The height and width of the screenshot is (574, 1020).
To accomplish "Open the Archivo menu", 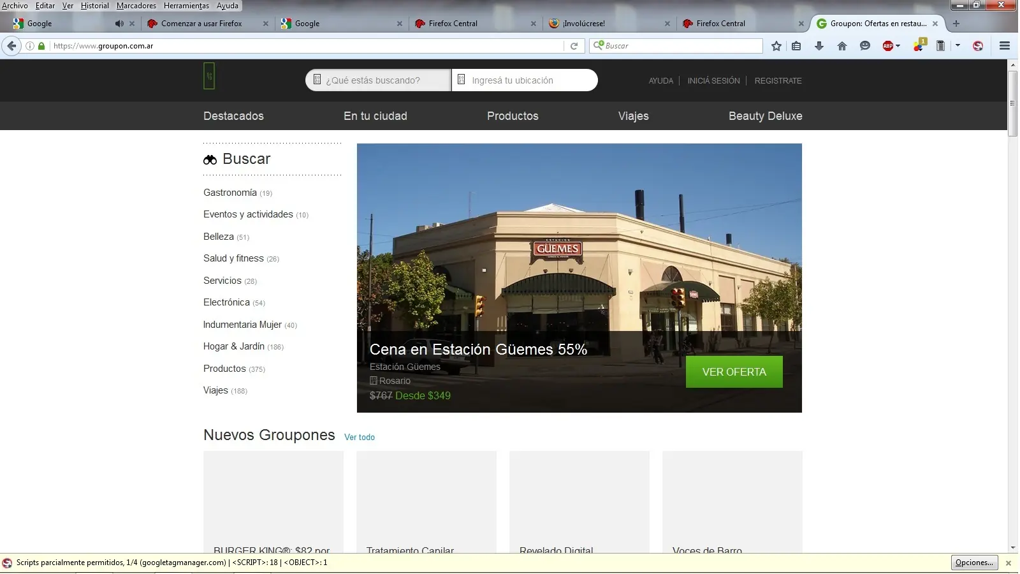I will tap(15, 6).
